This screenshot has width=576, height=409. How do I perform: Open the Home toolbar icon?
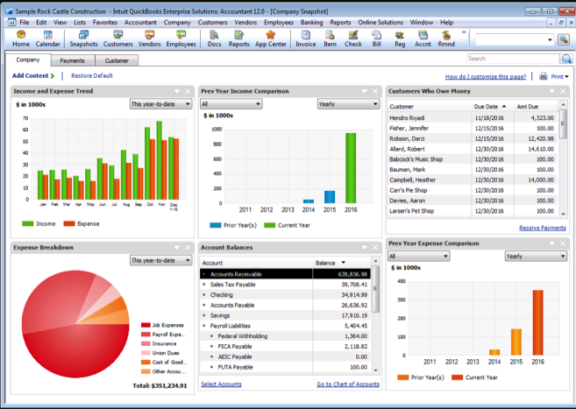click(21, 39)
